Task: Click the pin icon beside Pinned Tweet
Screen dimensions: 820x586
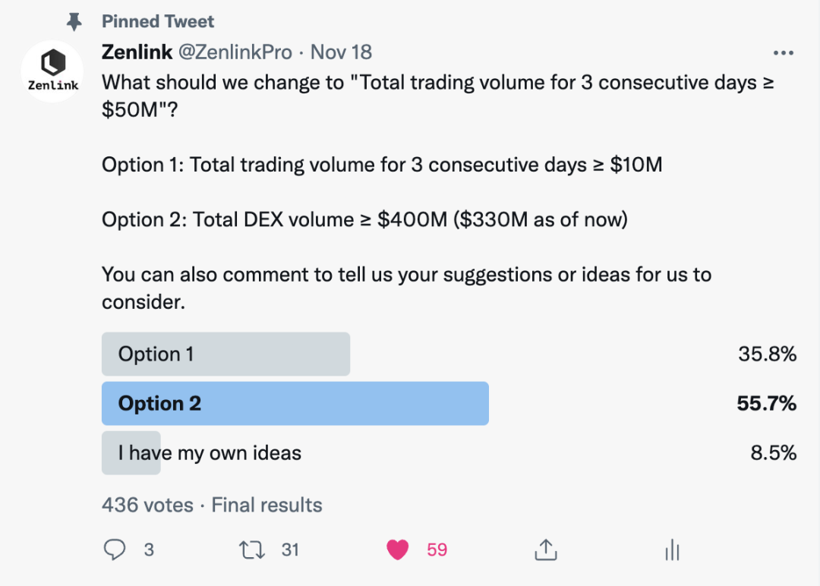Action: 74,22
